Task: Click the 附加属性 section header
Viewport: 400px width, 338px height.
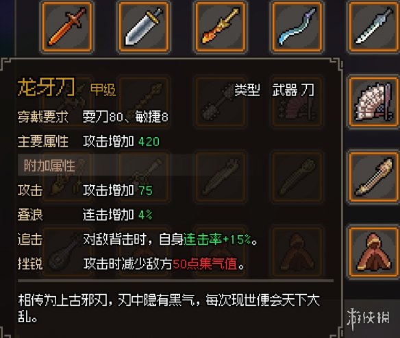Action: (x=49, y=166)
